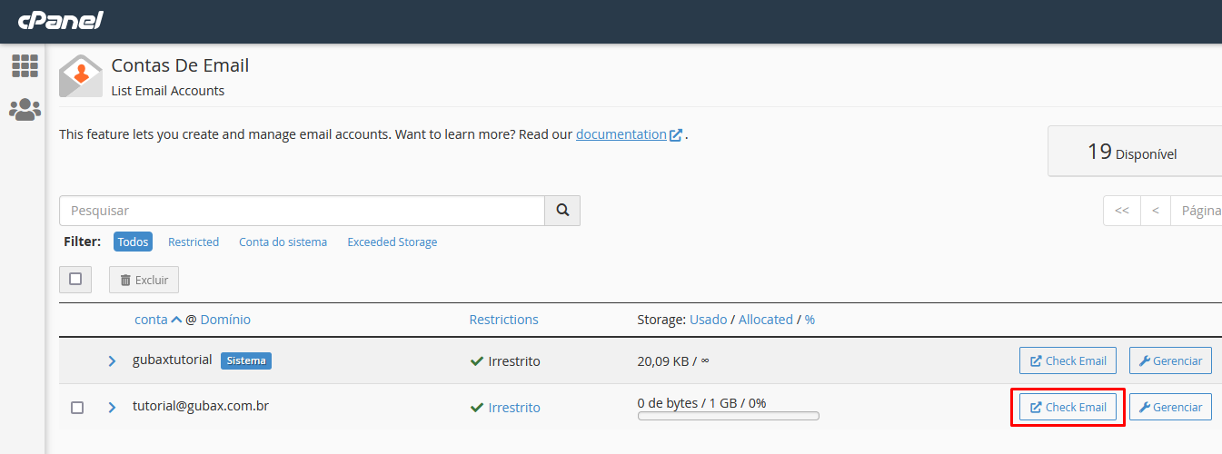Image resolution: width=1222 pixels, height=454 pixels.
Task: Toggle the select-all accounts checkbox
Action: (75, 279)
